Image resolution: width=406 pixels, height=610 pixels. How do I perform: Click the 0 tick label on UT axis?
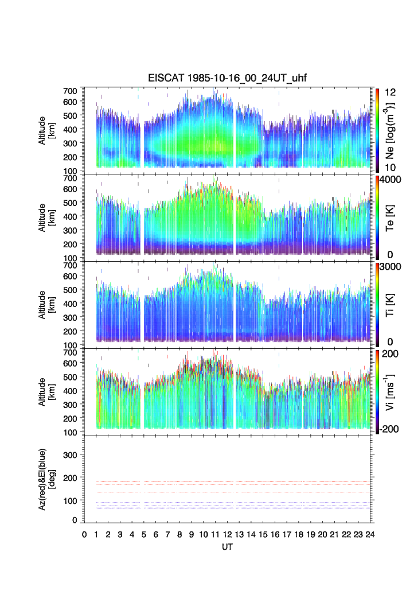[x=84, y=535]
